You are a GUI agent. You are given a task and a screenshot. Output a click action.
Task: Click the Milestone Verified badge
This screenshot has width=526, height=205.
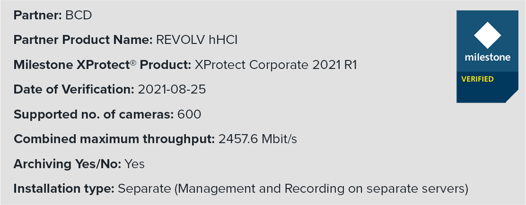487,57
